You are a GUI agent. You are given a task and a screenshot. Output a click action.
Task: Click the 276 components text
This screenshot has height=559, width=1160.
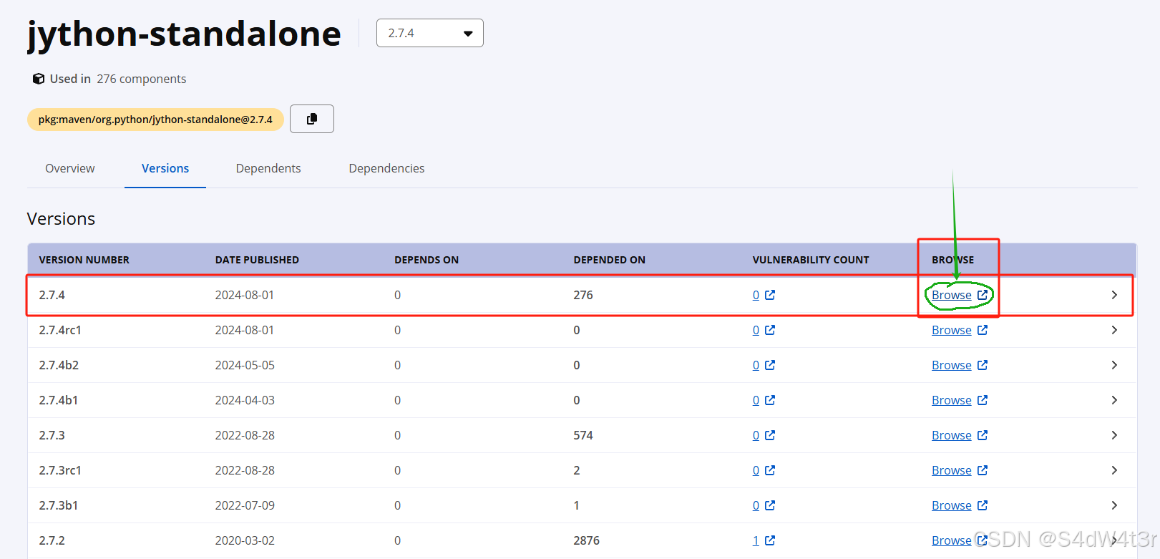141,79
